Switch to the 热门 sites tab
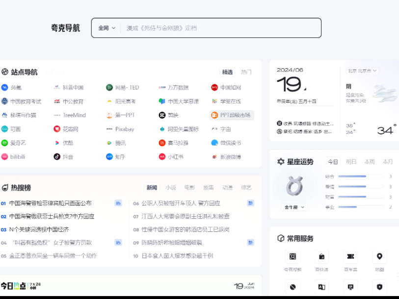This screenshot has width=399, height=299. pyautogui.click(x=246, y=72)
